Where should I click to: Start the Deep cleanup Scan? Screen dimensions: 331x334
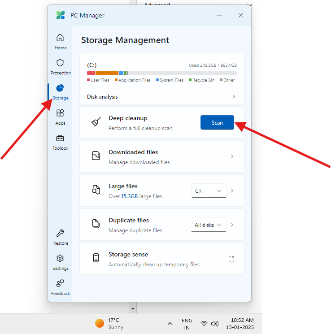tap(217, 122)
